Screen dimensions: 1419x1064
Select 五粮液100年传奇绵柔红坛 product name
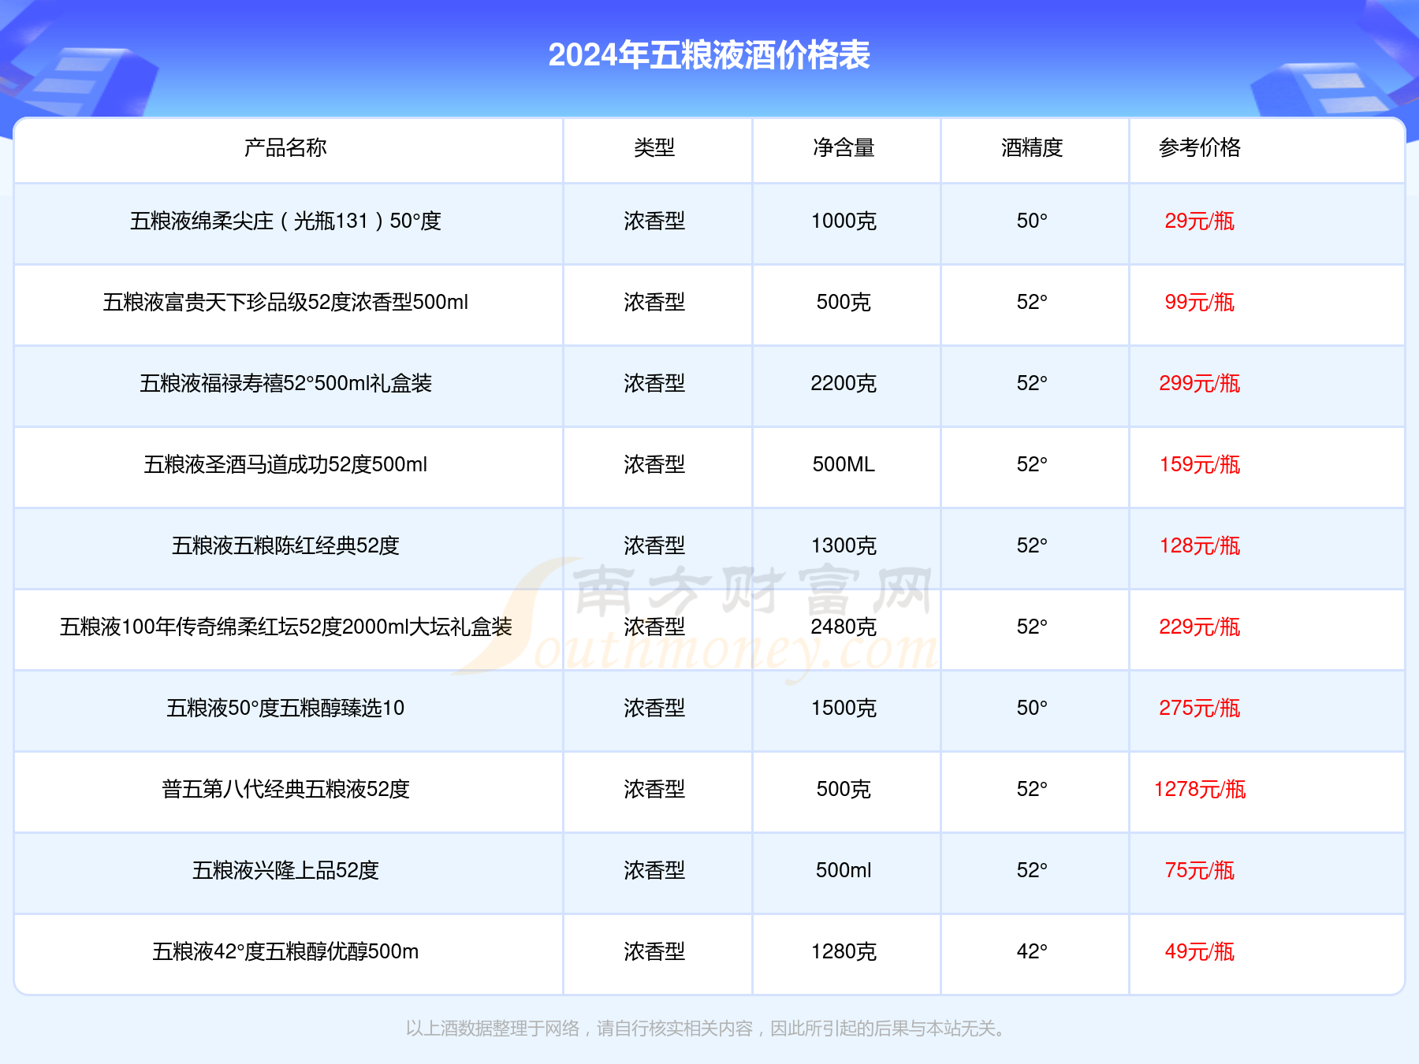[x=285, y=627]
